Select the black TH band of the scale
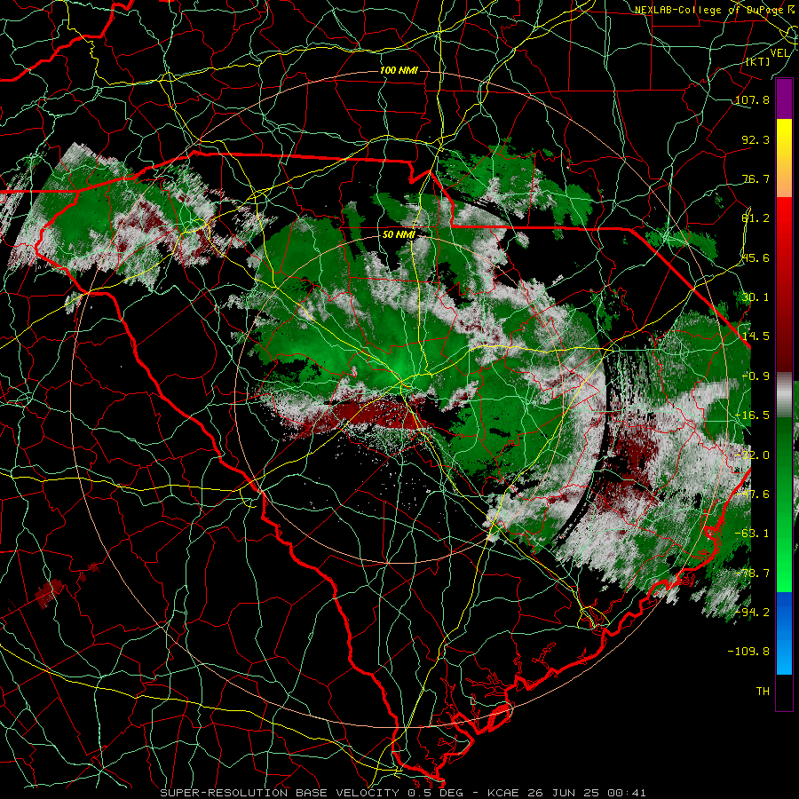Screen dimensions: 799x799 coord(784,692)
